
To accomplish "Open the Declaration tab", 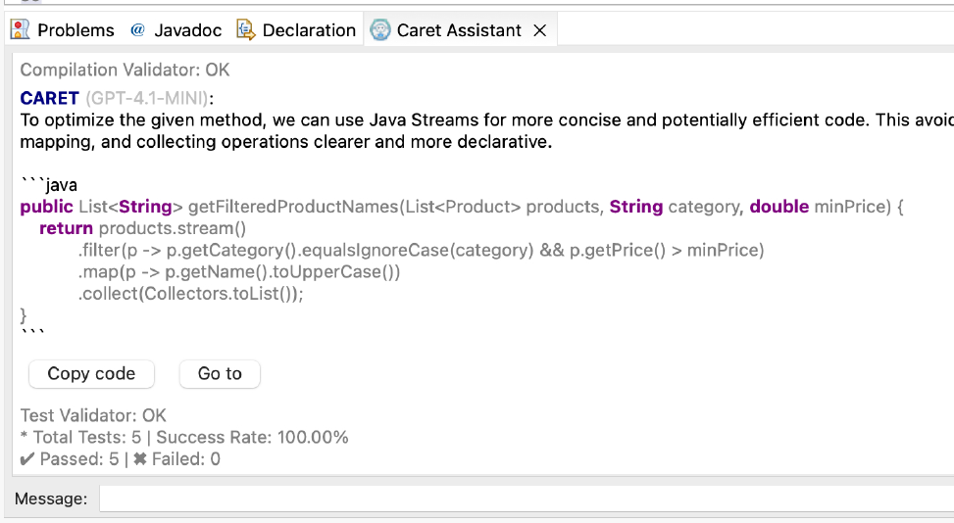I will coord(296,30).
